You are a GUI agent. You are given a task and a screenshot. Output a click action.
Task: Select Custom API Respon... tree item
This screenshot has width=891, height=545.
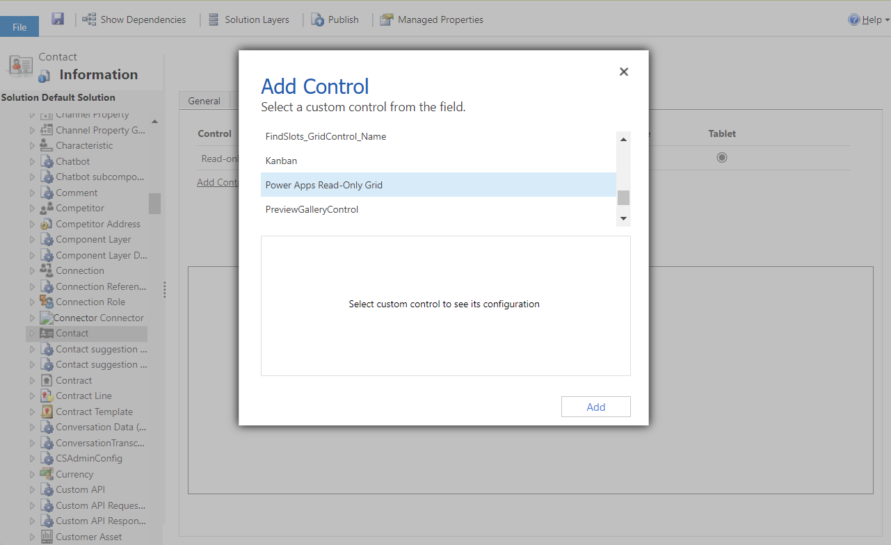coord(101,521)
